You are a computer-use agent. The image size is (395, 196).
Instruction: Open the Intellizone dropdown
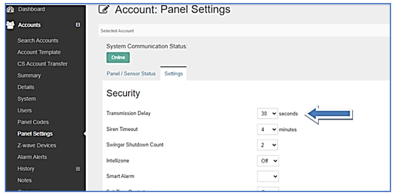point(267,161)
